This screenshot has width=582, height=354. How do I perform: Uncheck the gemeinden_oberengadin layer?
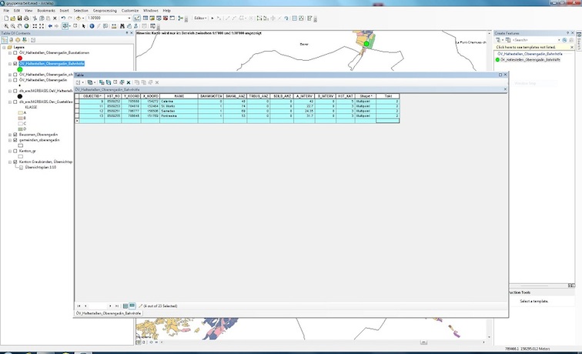point(15,139)
